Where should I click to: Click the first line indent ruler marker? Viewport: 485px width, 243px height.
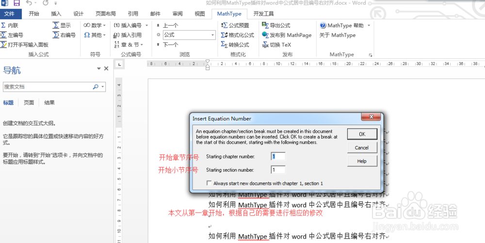[208, 62]
